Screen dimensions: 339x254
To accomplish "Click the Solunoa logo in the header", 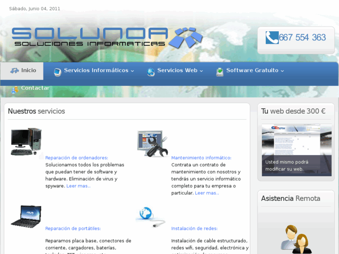I will 107,37.
